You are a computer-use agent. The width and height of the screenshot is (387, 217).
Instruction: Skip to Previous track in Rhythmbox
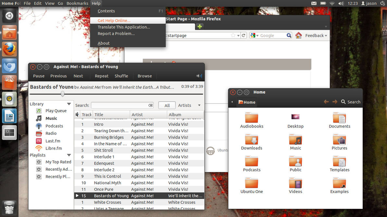[58, 76]
